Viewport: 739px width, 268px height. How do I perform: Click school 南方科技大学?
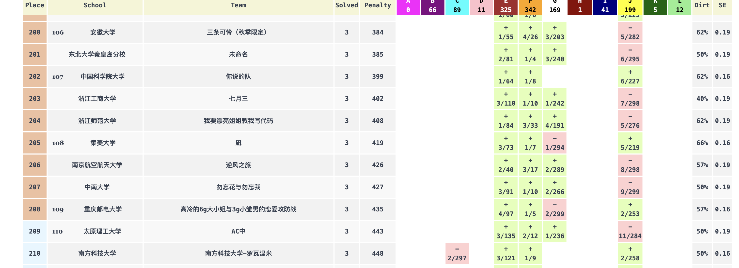tap(97, 254)
